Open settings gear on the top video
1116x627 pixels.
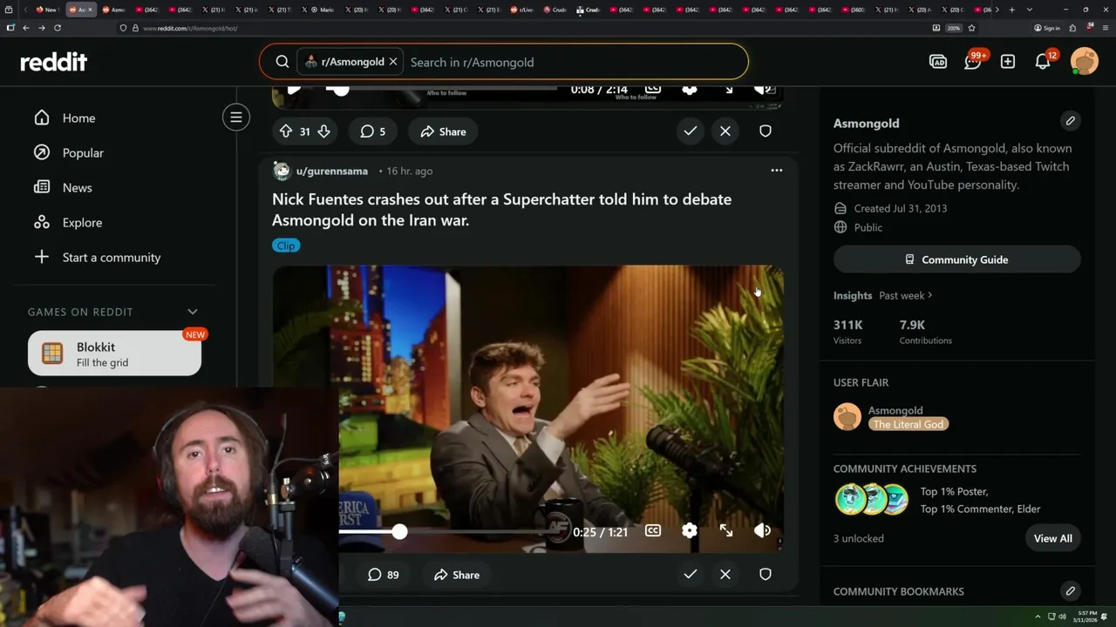click(690, 89)
